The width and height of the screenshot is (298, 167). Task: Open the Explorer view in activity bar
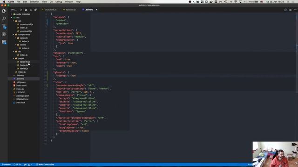coord(4,11)
